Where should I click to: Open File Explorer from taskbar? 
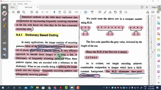click(37, 88)
